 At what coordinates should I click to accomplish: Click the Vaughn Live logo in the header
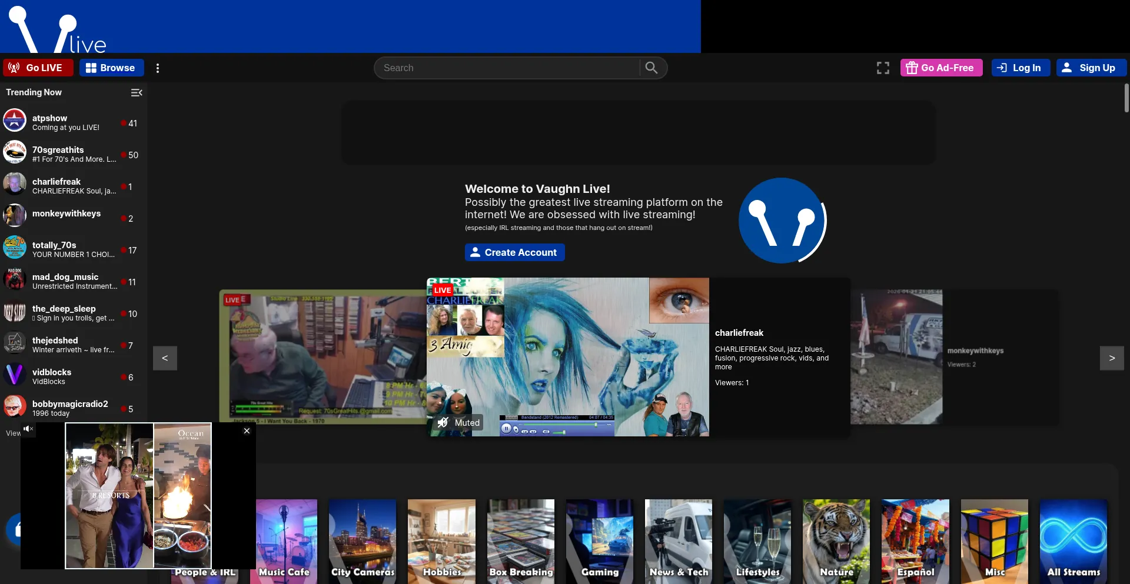click(x=58, y=28)
